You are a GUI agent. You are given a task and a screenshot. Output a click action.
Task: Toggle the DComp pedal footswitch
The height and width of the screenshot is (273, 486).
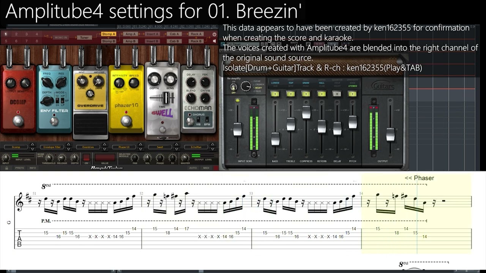[x=18, y=121]
